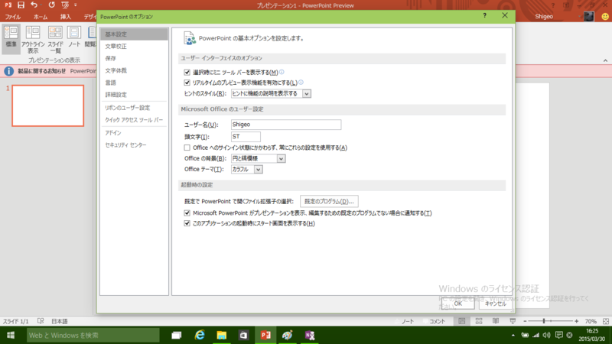
Task: Toggle 既定のプログラムでない場合に通知する checkbox
Action: (187, 213)
